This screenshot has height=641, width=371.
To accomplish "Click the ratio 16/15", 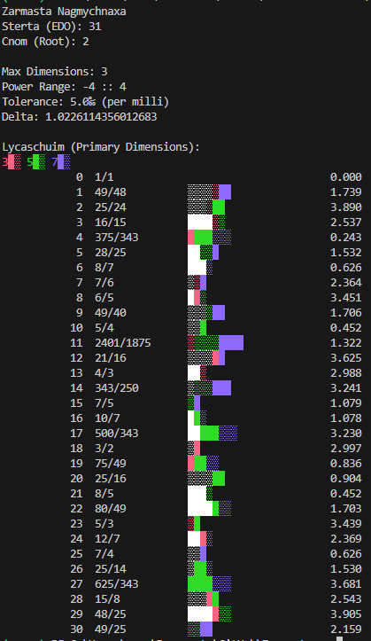I will [110, 223].
